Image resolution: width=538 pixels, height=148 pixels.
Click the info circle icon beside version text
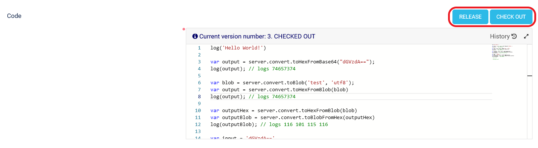(x=195, y=36)
